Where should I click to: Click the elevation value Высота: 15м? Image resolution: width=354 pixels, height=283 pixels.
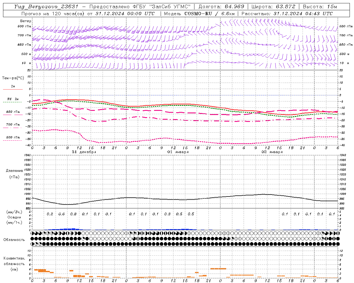pos(320,7)
